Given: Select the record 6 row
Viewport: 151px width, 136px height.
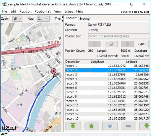Looking at the screenshot, I should [x=107, y=88].
